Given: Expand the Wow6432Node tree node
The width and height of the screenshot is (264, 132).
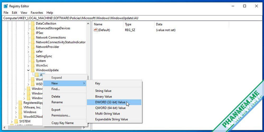Looking at the screenshot, I should tap(16, 117).
